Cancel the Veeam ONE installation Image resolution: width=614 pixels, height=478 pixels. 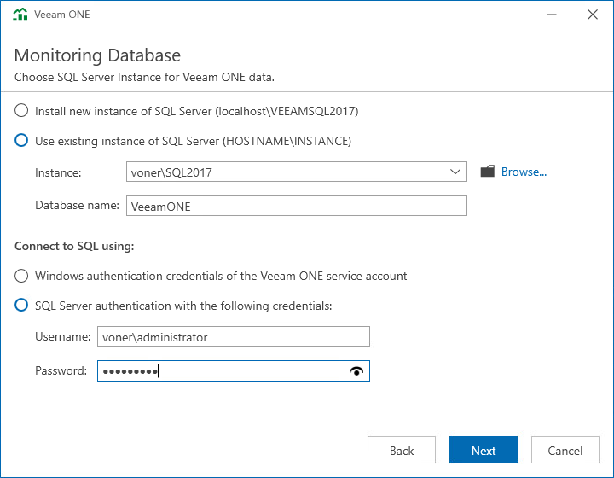[565, 450]
